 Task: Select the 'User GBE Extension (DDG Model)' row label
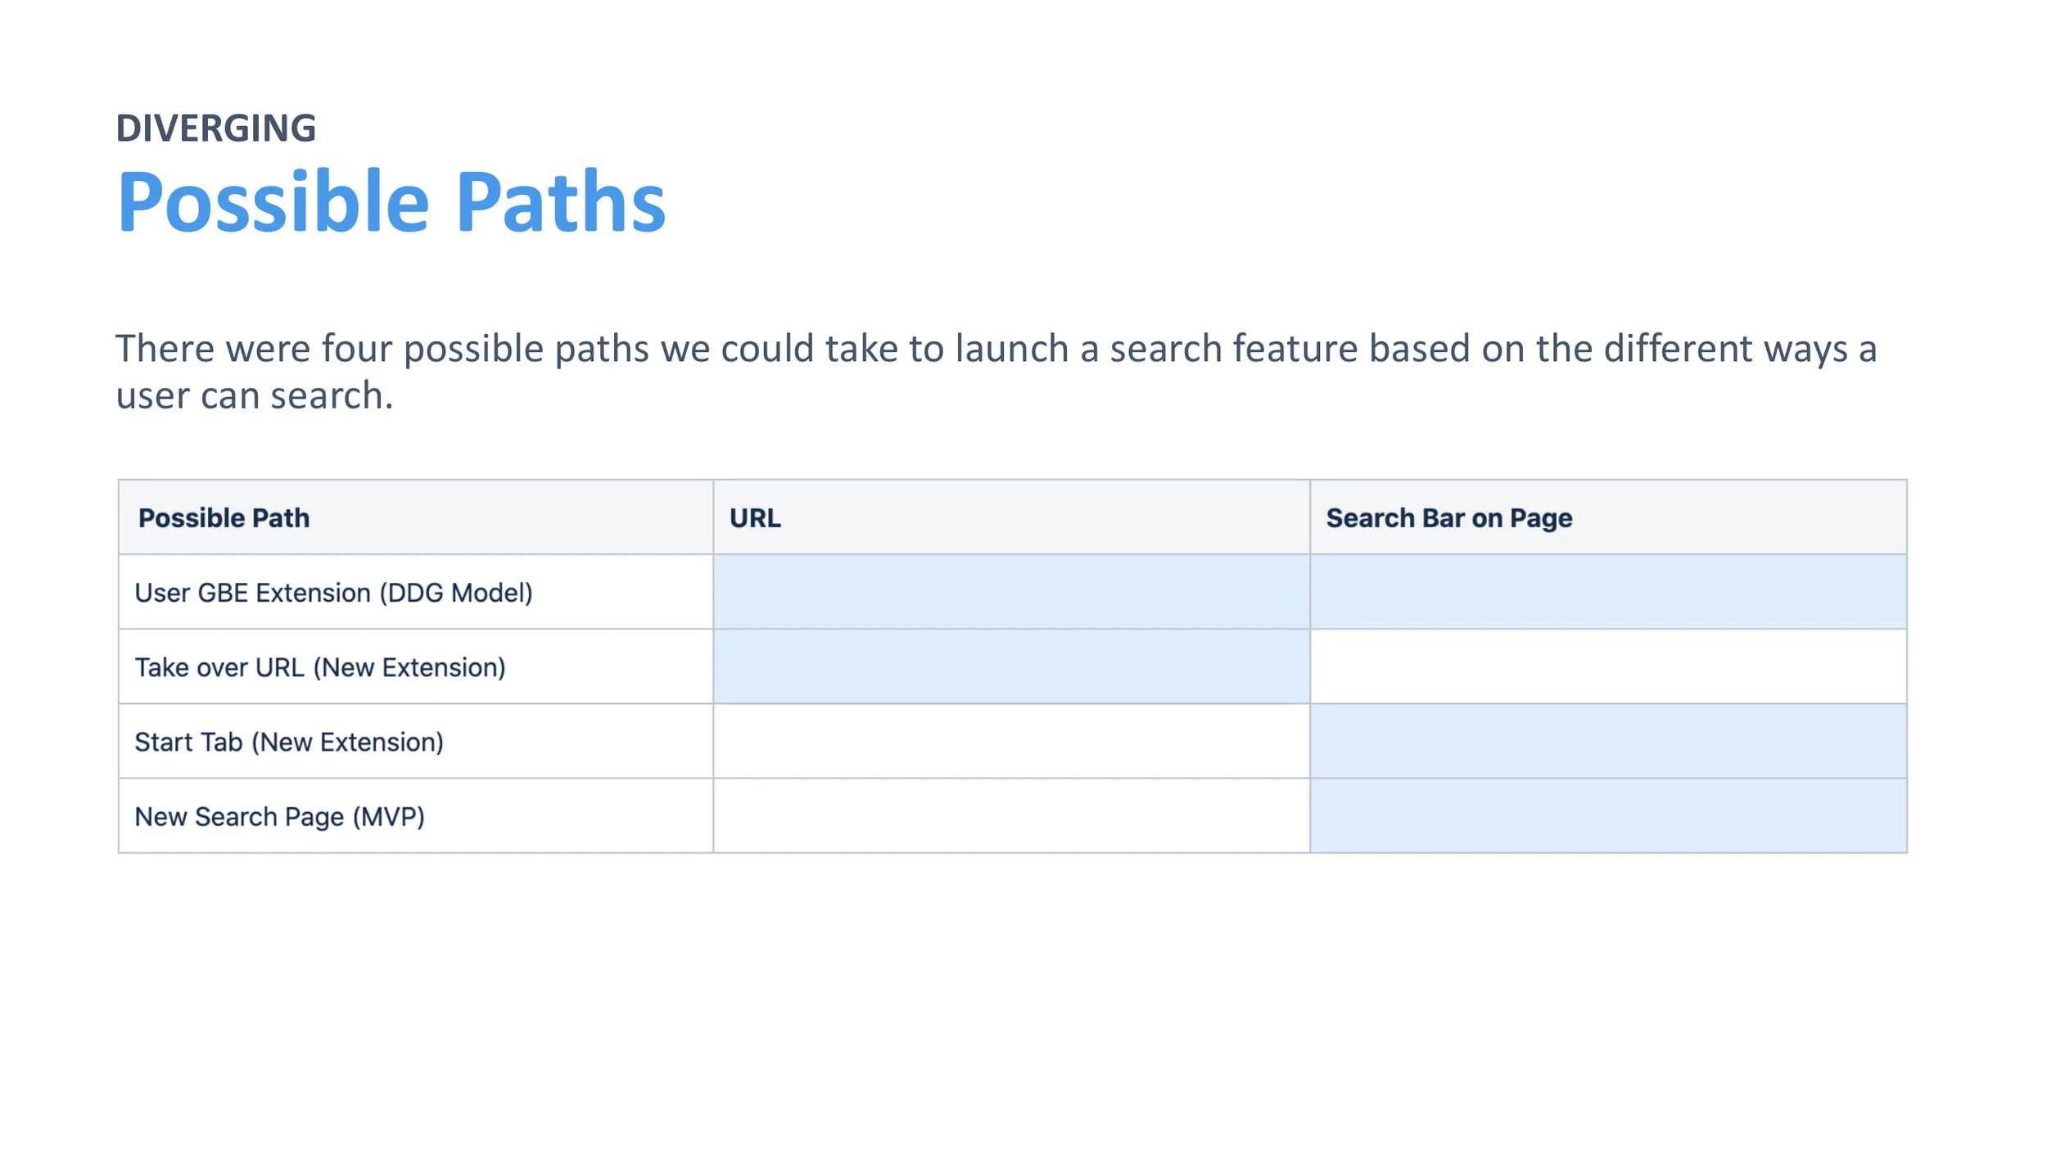point(333,593)
